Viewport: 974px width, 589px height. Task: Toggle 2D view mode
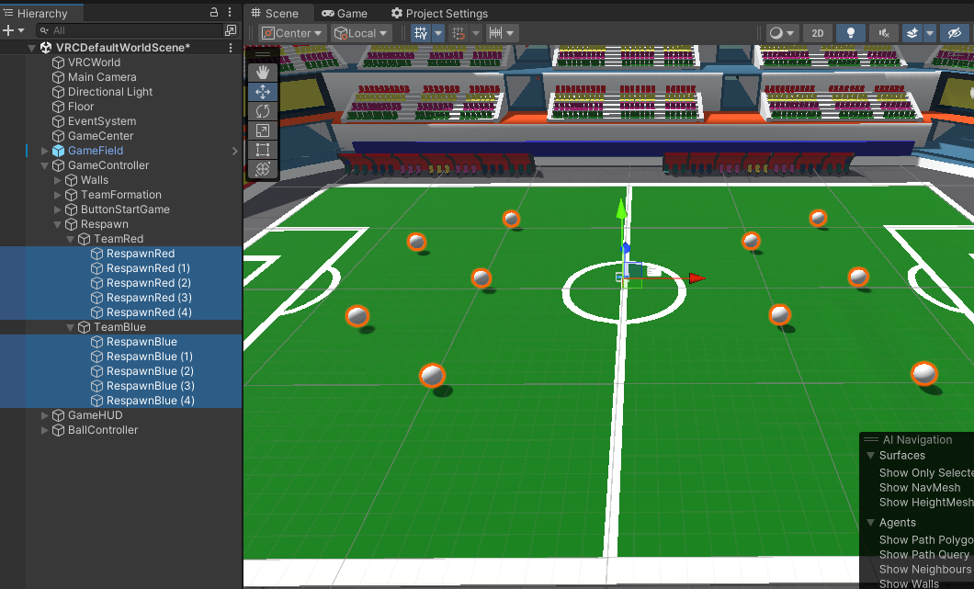click(817, 33)
